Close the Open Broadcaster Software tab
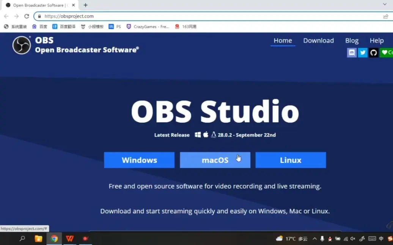This screenshot has height=245, width=393. pos(74,5)
